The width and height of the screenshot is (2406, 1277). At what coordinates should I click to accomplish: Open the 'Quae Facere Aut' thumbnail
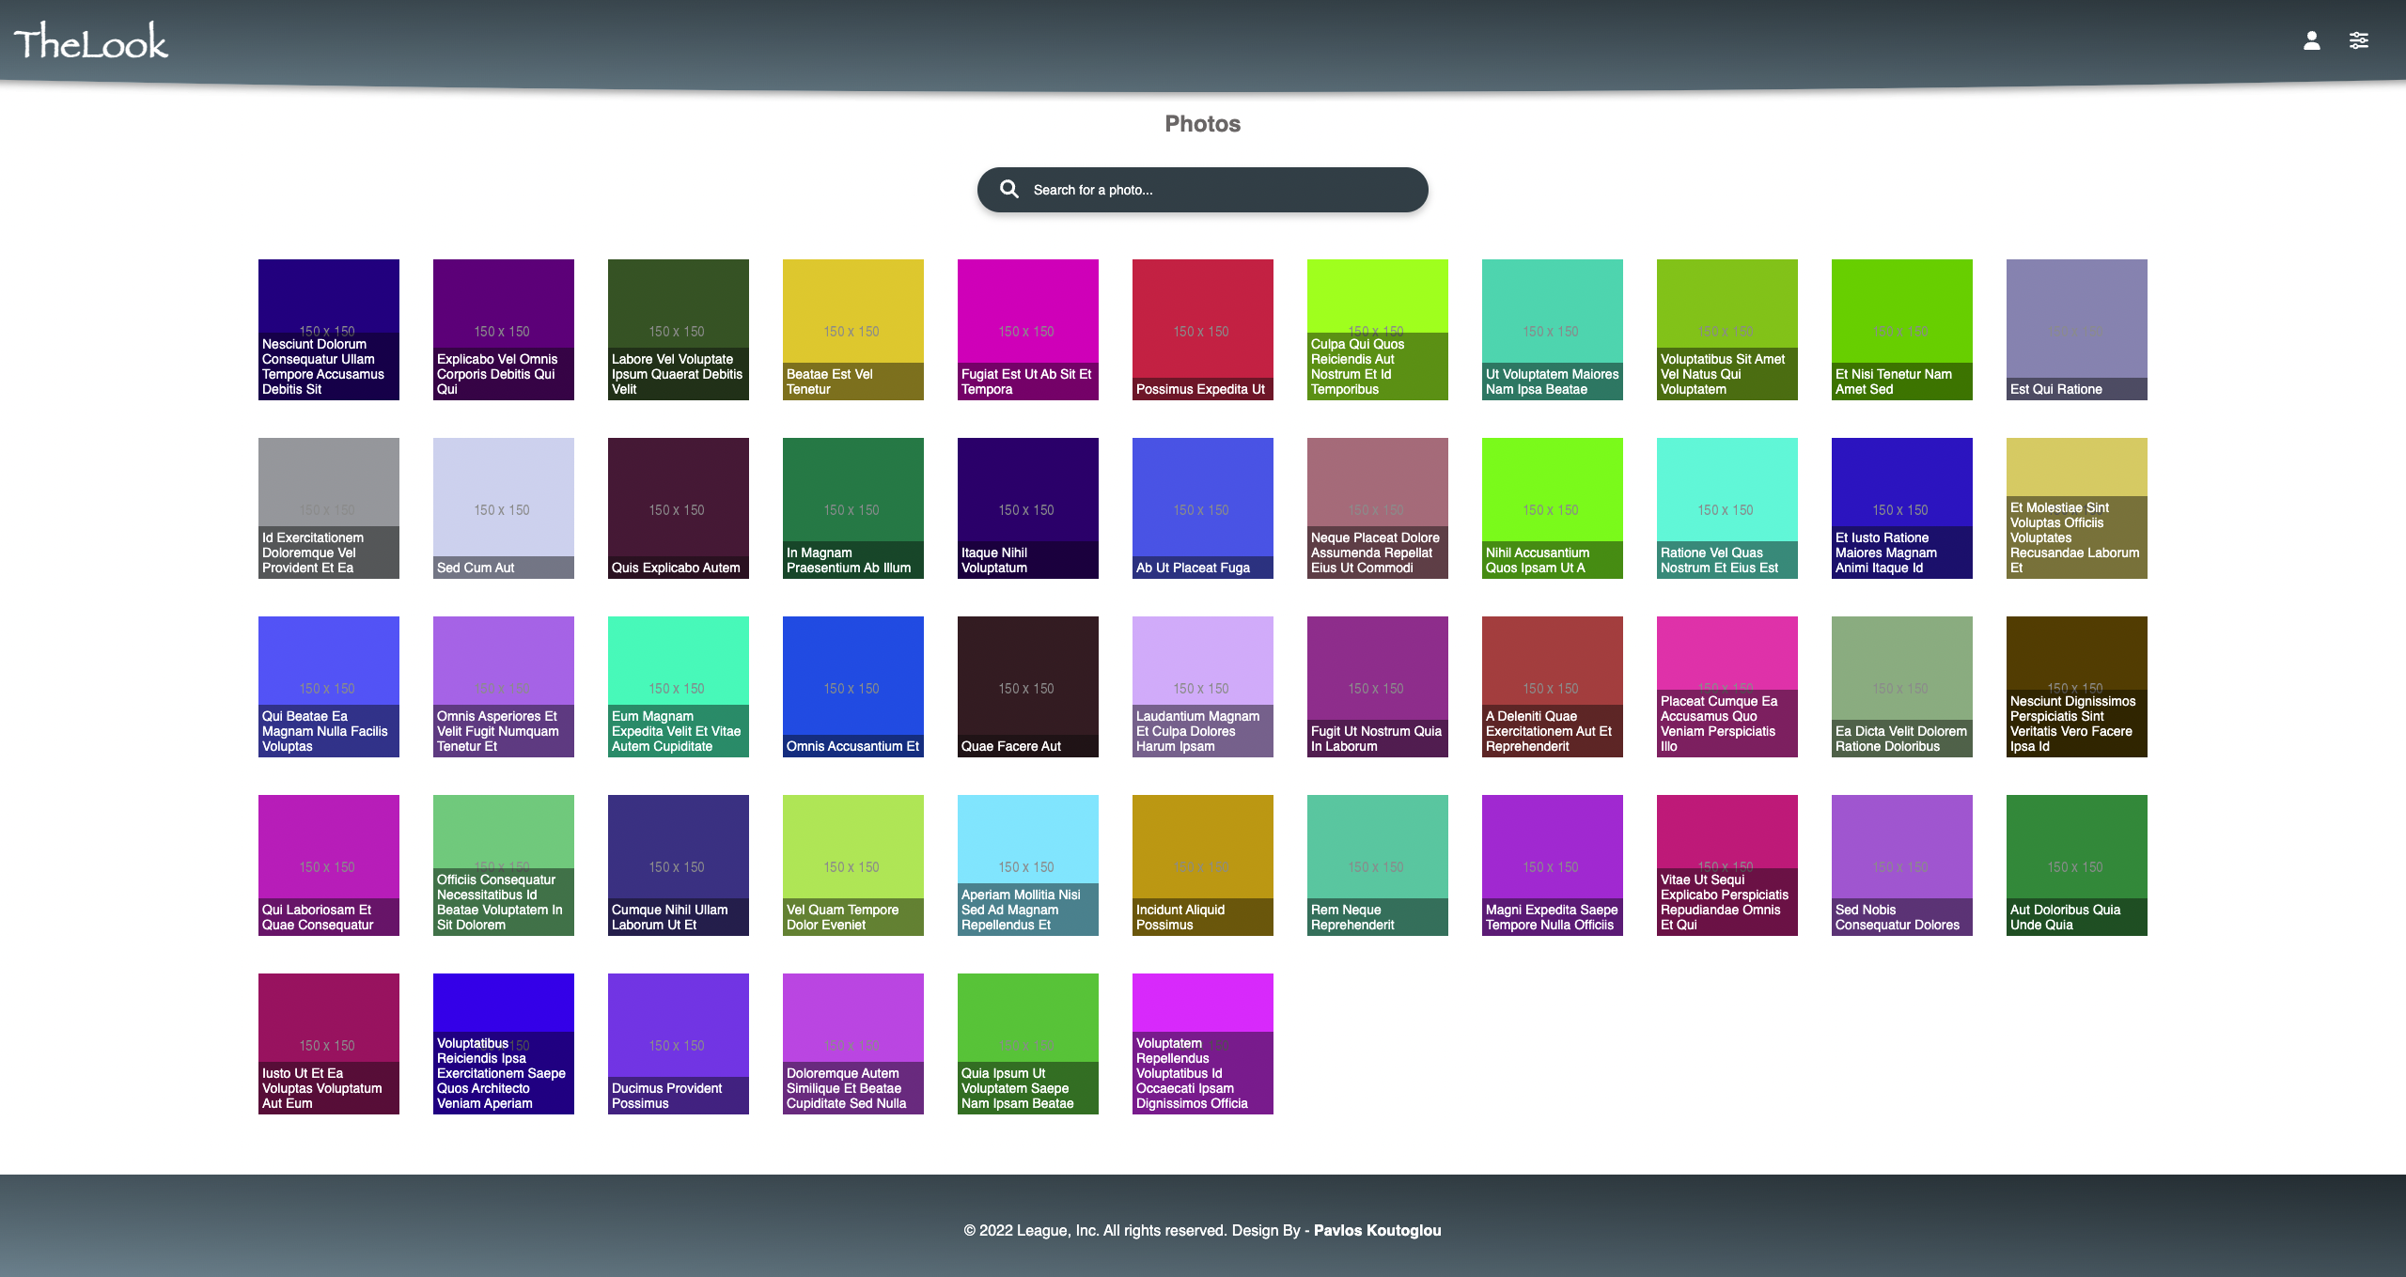click(1027, 686)
